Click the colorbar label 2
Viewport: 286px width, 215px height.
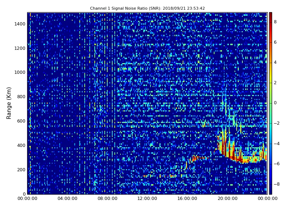pyautogui.click(x=275, y=83)
